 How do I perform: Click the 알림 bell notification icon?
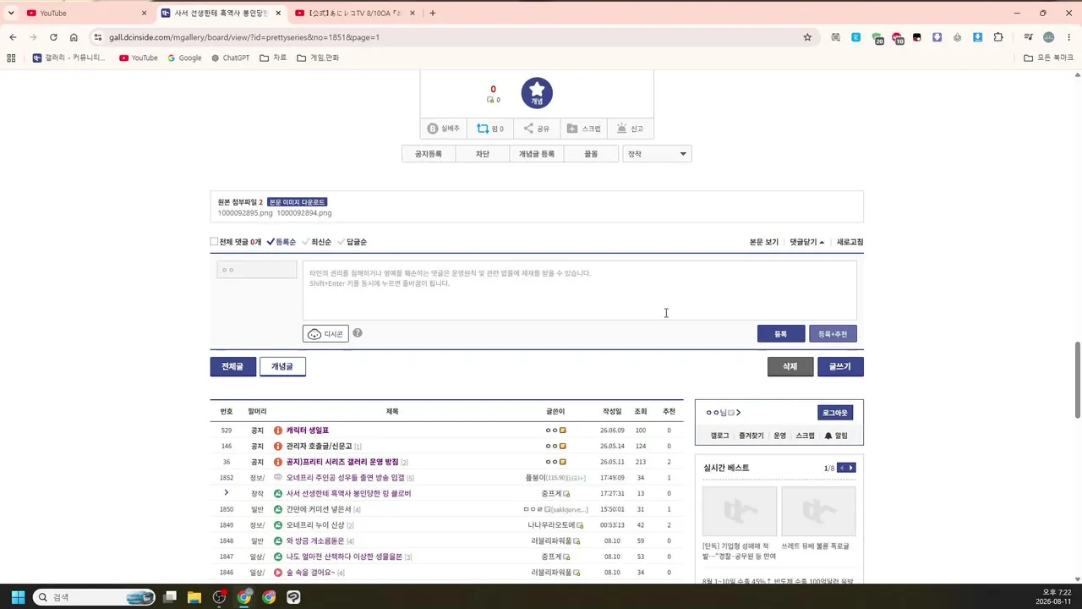coord(828,436)
